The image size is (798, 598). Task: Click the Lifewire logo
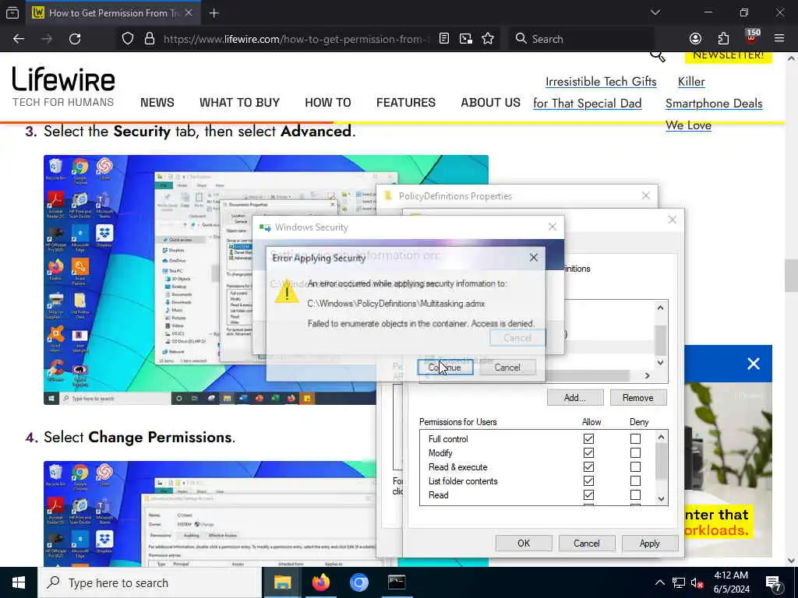pyautogui.click(x=64, y=86)
